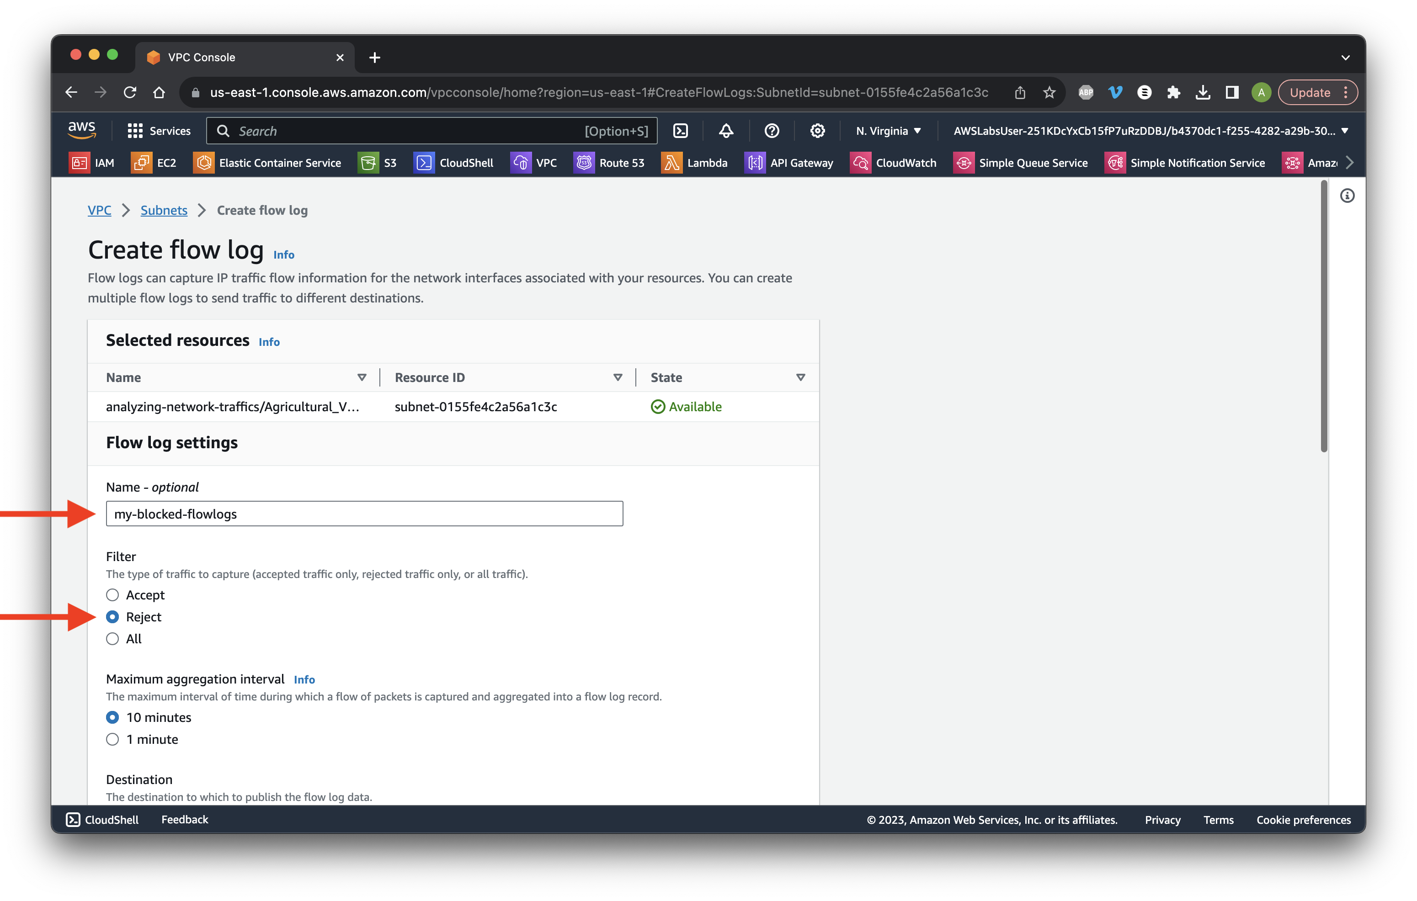Click the Update browser button
This screenshot has width=1417, height=901.
pos(1317,92)
